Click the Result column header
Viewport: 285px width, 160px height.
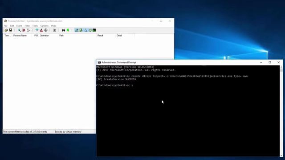[x=106, y=36]
